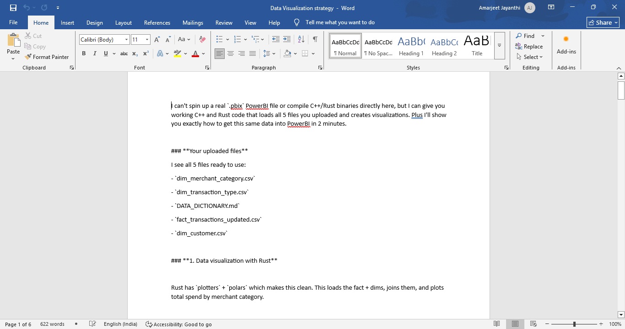The height and width of the screenshot is (329, 625).
Task: Center the paragraph text
Action: tap(231, 53)
